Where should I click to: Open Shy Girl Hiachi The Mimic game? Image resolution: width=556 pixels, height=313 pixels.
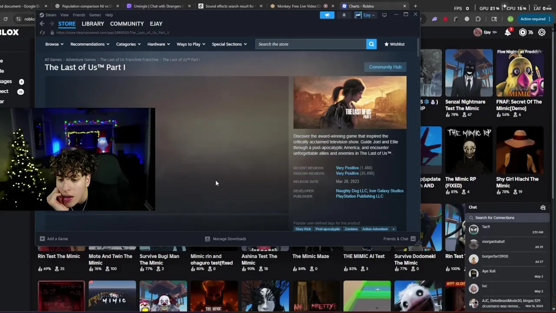(x=520, y=161)
